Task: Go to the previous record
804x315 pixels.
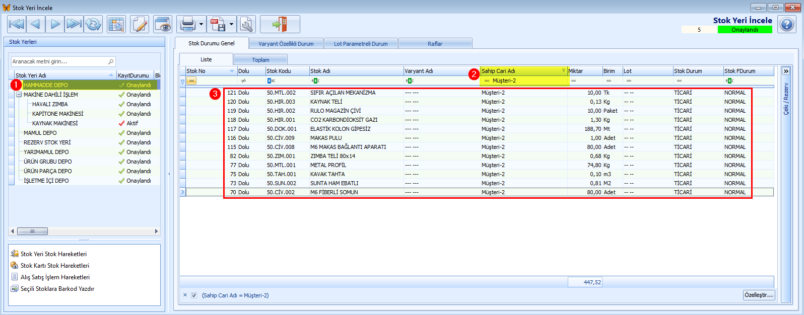Action: click(x=35, y=24)
